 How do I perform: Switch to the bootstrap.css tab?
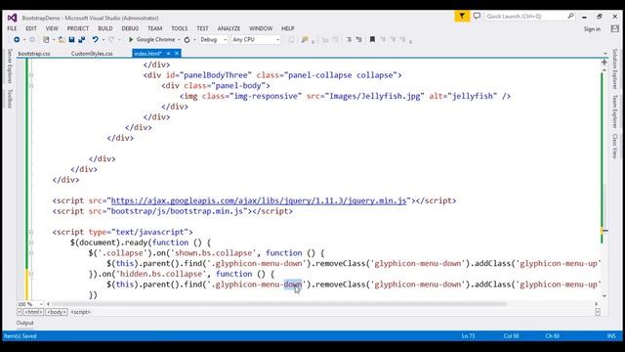click(34, 53)
